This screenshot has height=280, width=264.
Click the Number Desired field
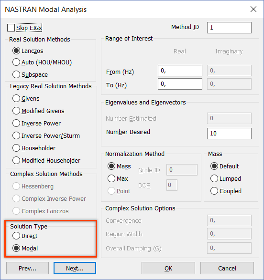tap(229, 134)
